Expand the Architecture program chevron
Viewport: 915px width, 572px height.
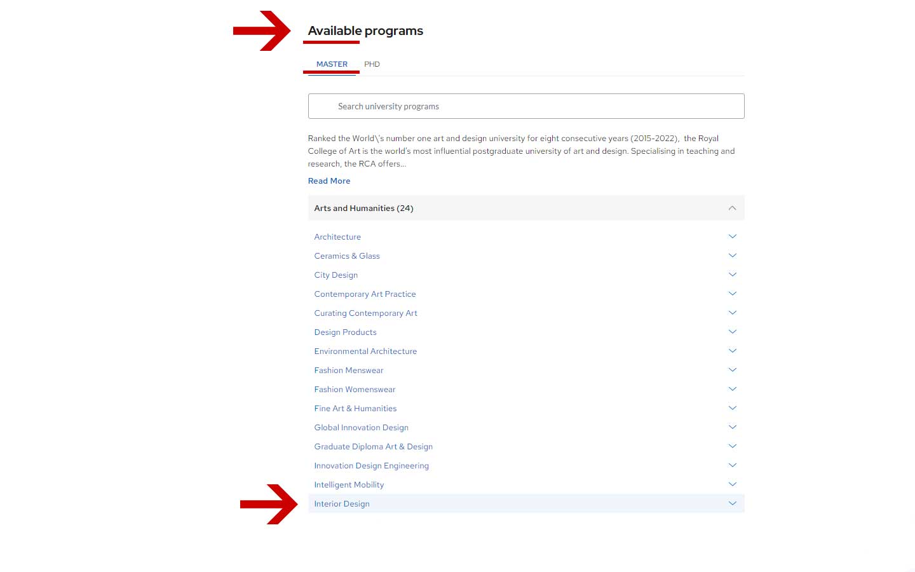(x=732, y=236)
